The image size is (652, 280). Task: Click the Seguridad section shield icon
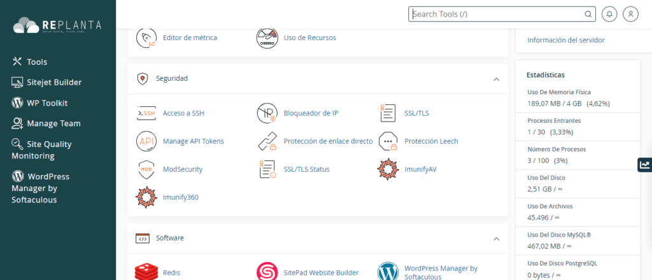click(x=143, y=78)
